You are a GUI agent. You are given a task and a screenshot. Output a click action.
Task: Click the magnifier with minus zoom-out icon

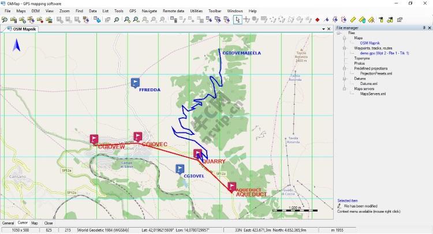[x=136, y=20]
